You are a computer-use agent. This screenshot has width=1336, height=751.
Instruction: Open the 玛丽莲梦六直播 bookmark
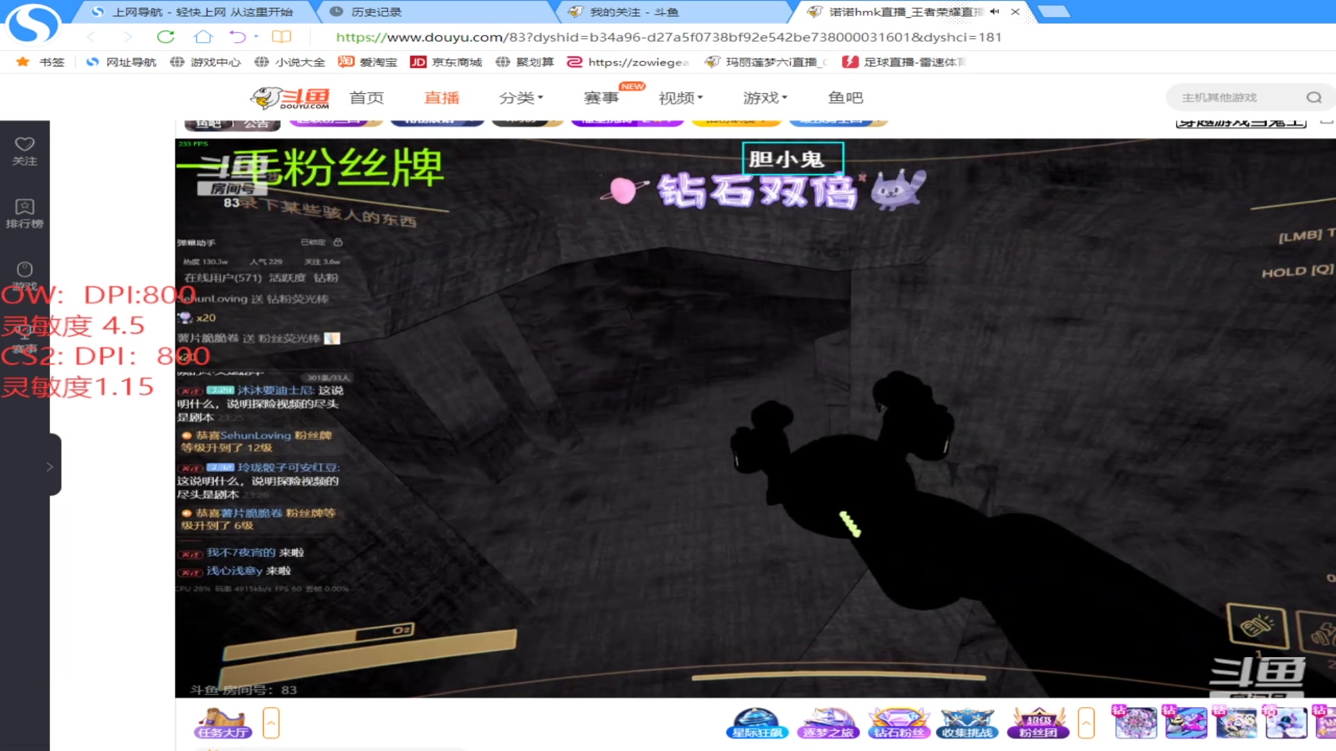(766, 62)
